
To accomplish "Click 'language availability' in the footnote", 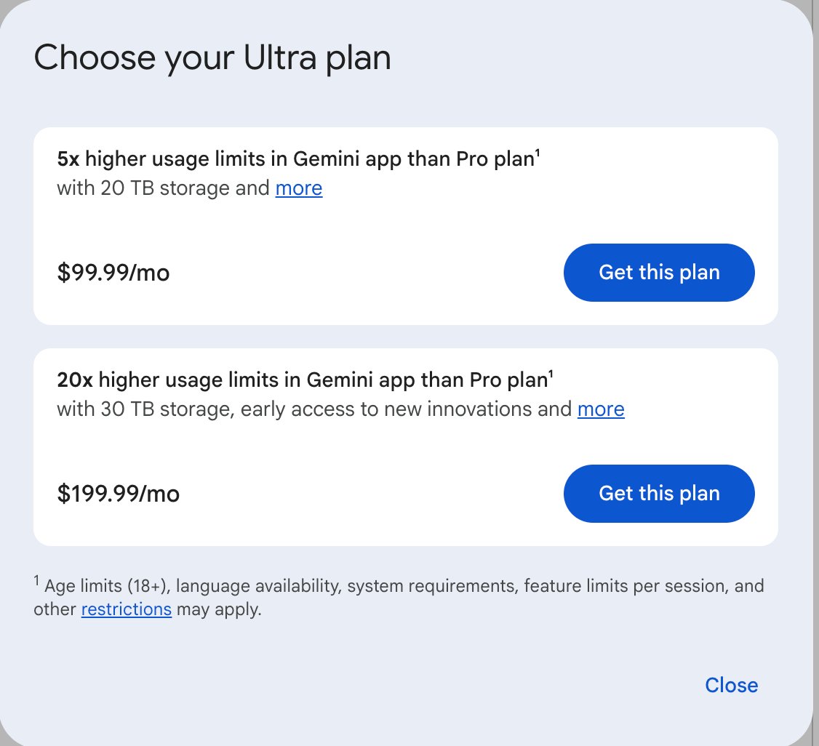I will tap(258, 586).
